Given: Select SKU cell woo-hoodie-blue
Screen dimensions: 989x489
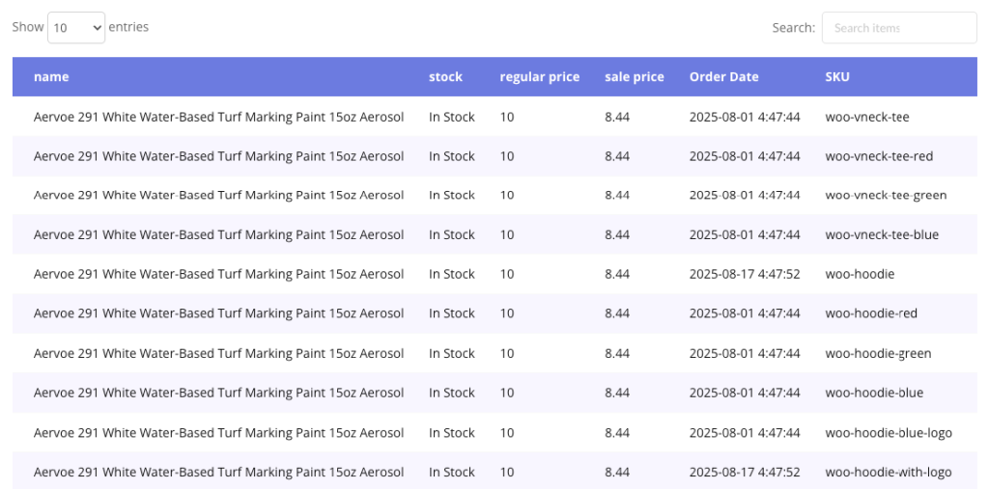Looking at the screenshot, I should [874, 393].
